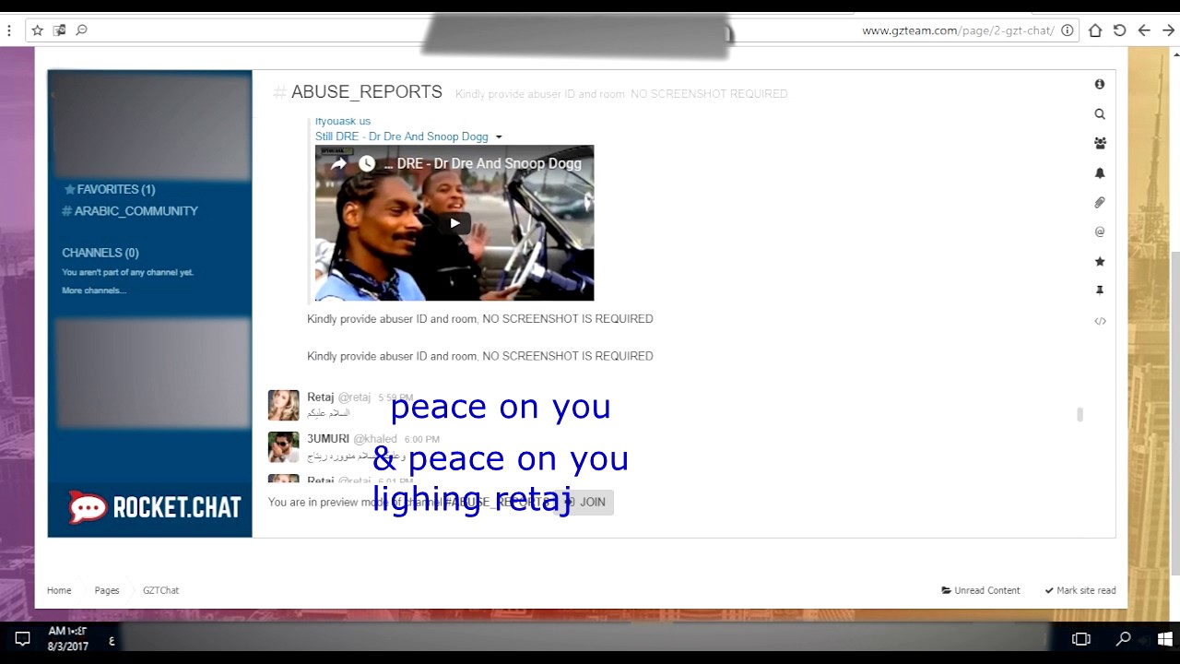Reload the page
Screen dimensions: 1180x664
(x=1119, y=30)
